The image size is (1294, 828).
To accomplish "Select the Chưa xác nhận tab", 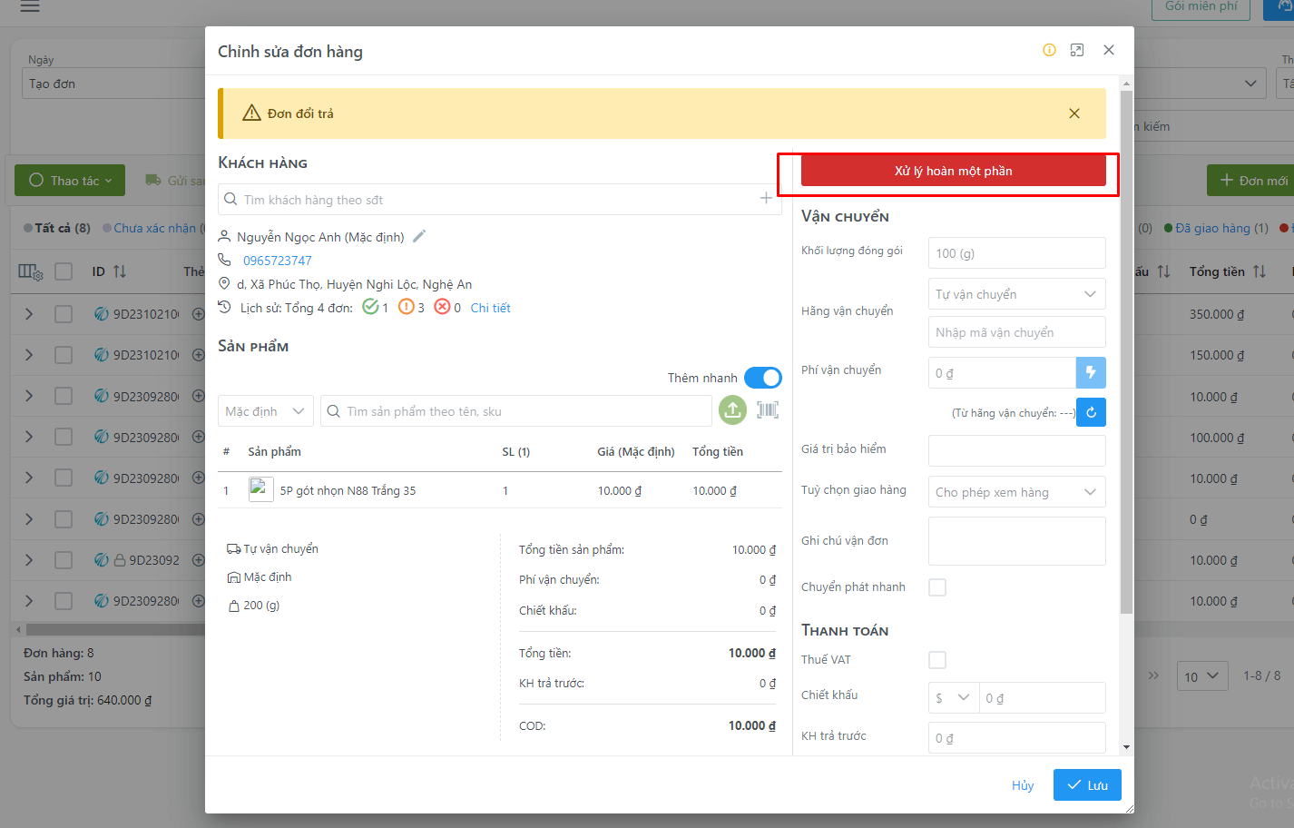I will click(152, 228).
